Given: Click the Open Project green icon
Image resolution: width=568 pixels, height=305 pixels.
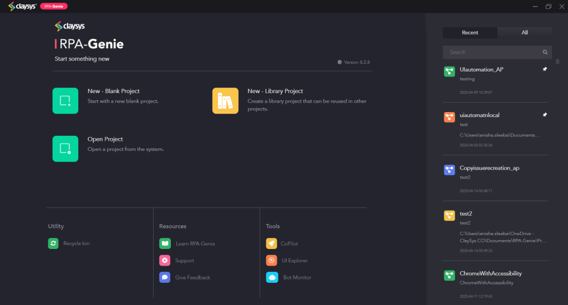Looking at the screenshot, I should (x=65, y=149).
